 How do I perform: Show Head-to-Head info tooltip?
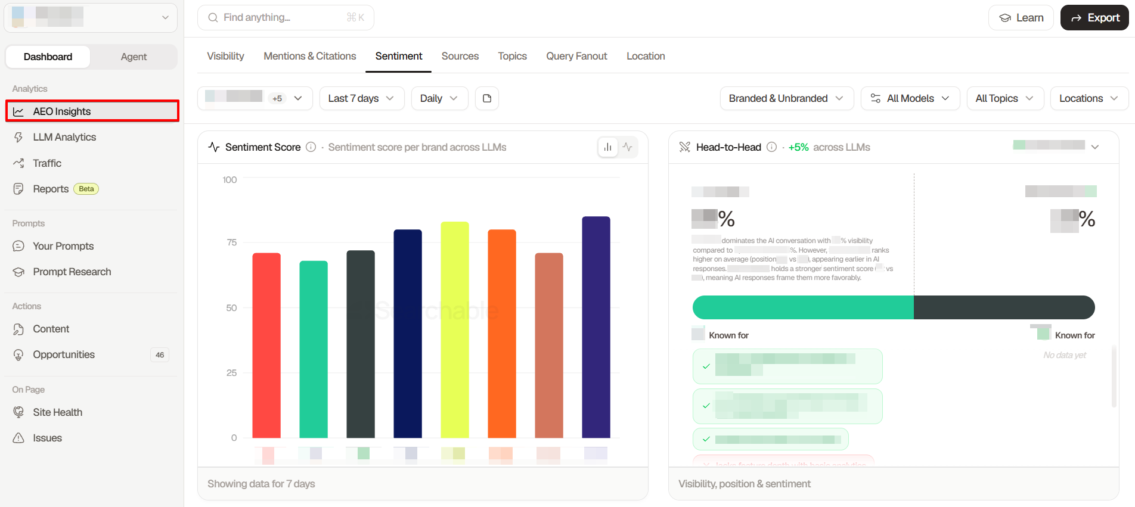(x=771, y=147)
